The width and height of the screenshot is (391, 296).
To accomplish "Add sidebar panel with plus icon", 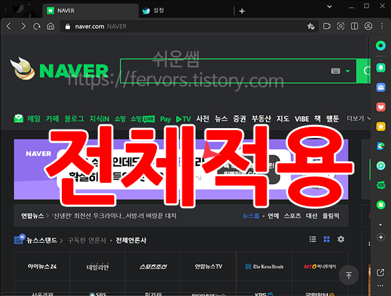I will 381,237.
